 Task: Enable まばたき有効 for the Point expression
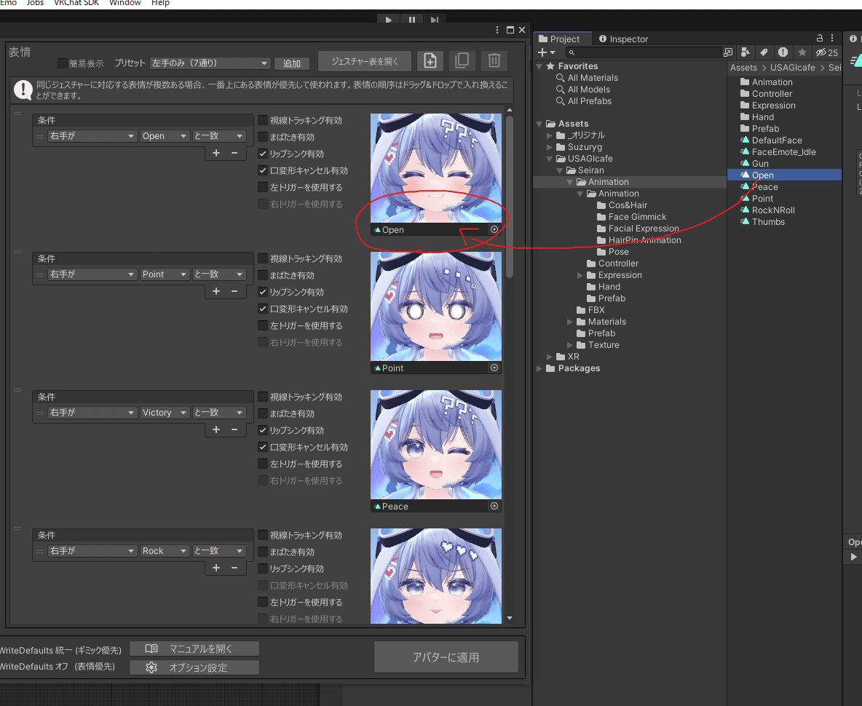coord(263,274)
